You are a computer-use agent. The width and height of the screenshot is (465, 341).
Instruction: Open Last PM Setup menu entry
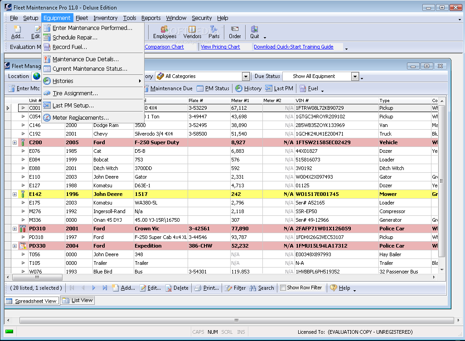pyautogui.click(x=93, y=105)
